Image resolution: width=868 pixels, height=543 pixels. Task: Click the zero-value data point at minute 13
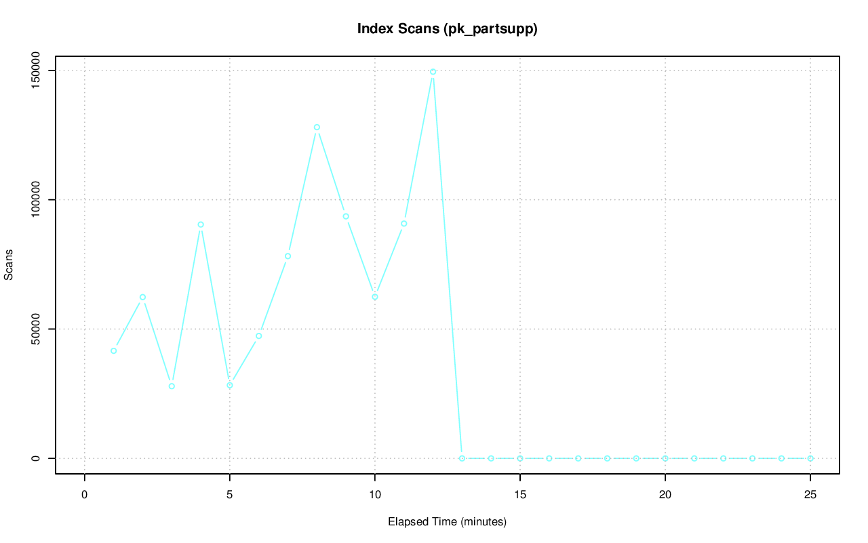point(462,458)
